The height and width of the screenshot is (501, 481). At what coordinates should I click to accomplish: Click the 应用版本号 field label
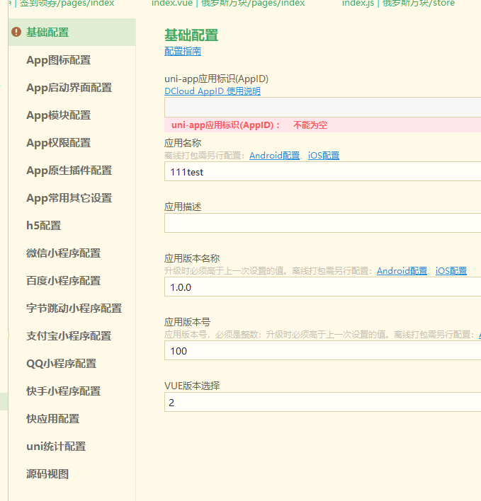click(188, 322)
